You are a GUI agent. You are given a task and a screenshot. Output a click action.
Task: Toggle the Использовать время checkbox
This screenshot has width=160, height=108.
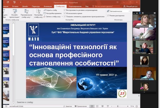65,13
